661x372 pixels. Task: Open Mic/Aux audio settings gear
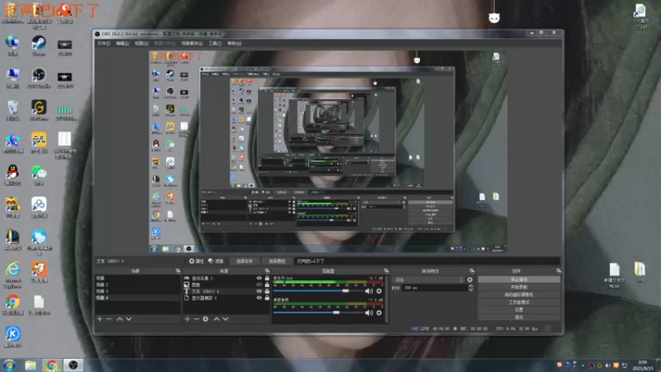click(379, 291)
